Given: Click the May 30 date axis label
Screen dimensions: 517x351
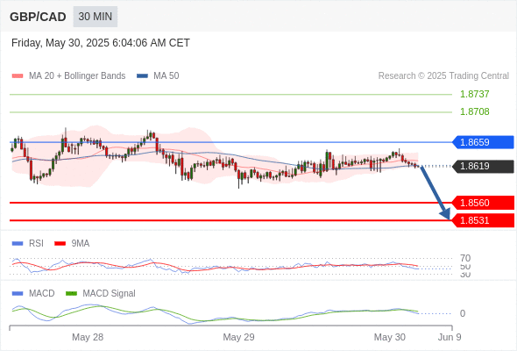Looking at the screenshot, I should coord(390,337).
